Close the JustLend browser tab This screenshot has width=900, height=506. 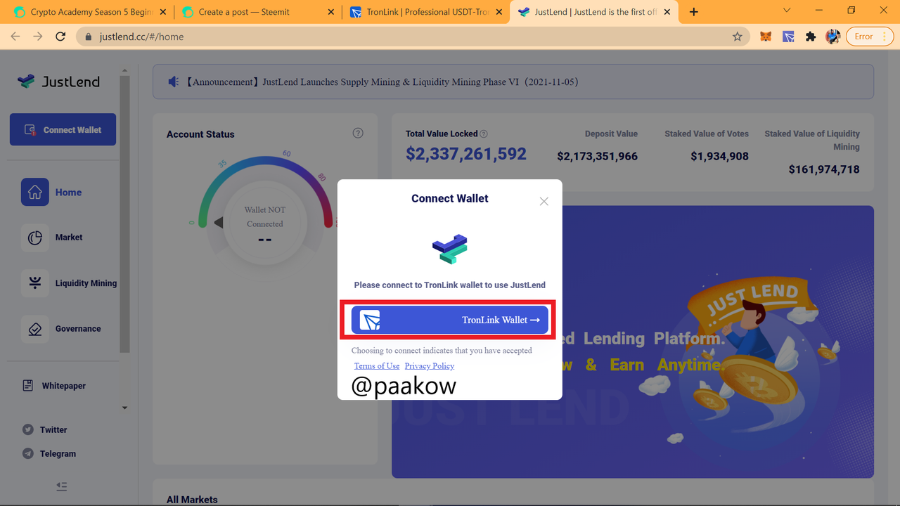coord(667,12)
